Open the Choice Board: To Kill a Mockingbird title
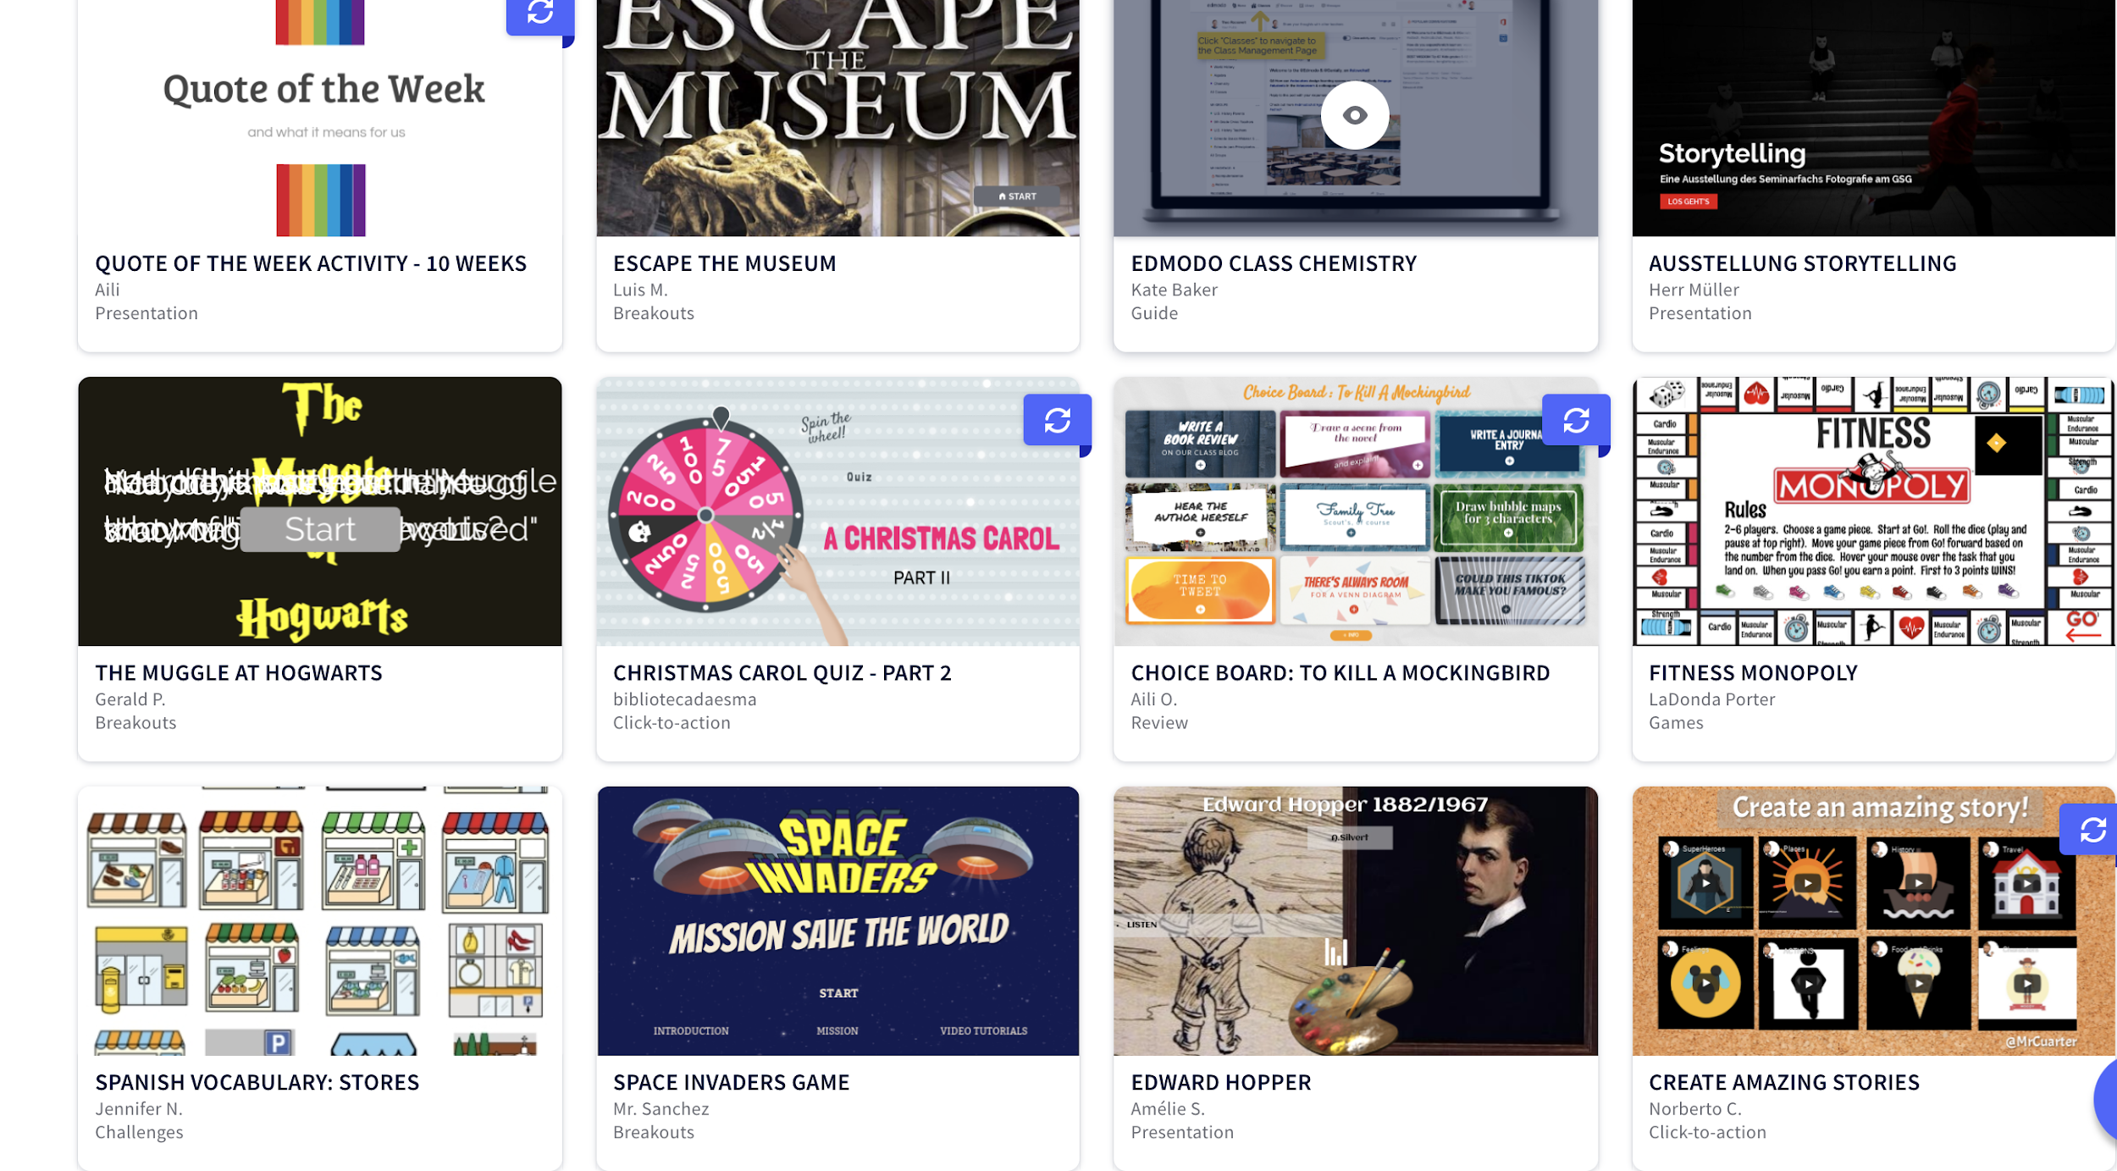The height and width of the screenshot is (1171, 2117). (x=1340, y=673)
